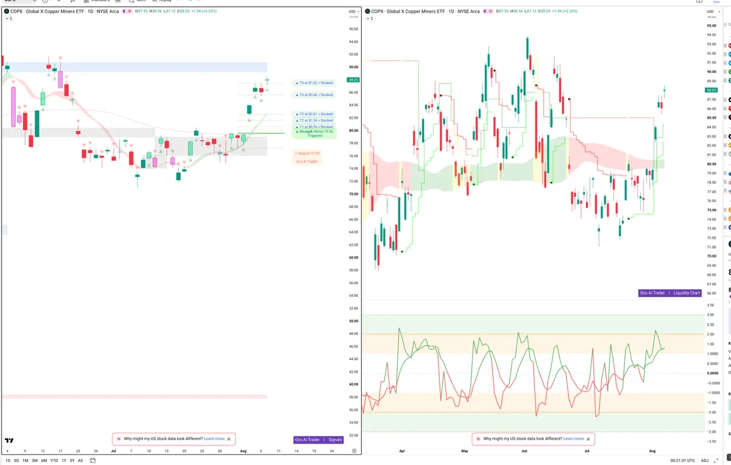Click notice icon in left chart data banner

[118, 439]
